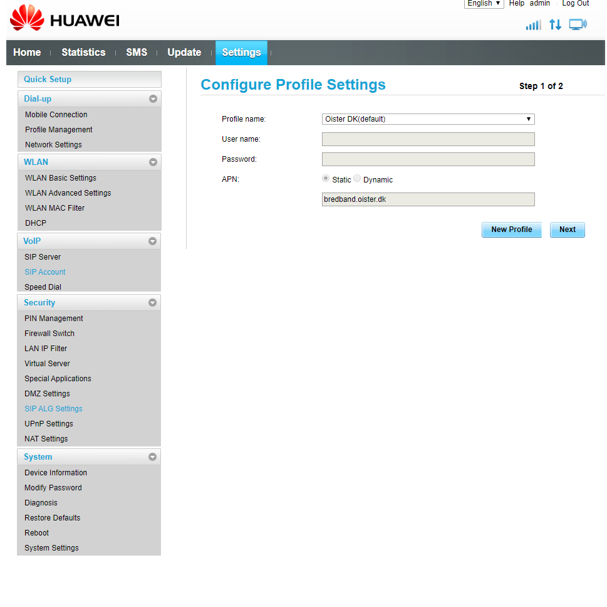Collapse the System section arrow
This screenshot has height=607, width=607.
coord(152,457)
